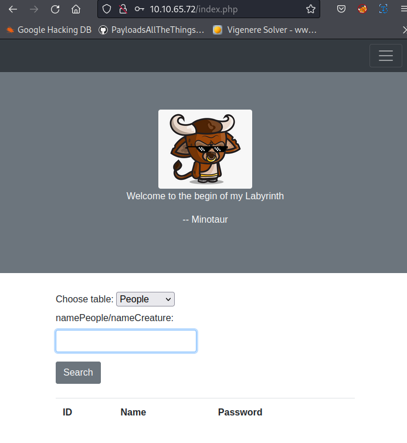
Task: Go to the browser home page
Action: [76, 9]
